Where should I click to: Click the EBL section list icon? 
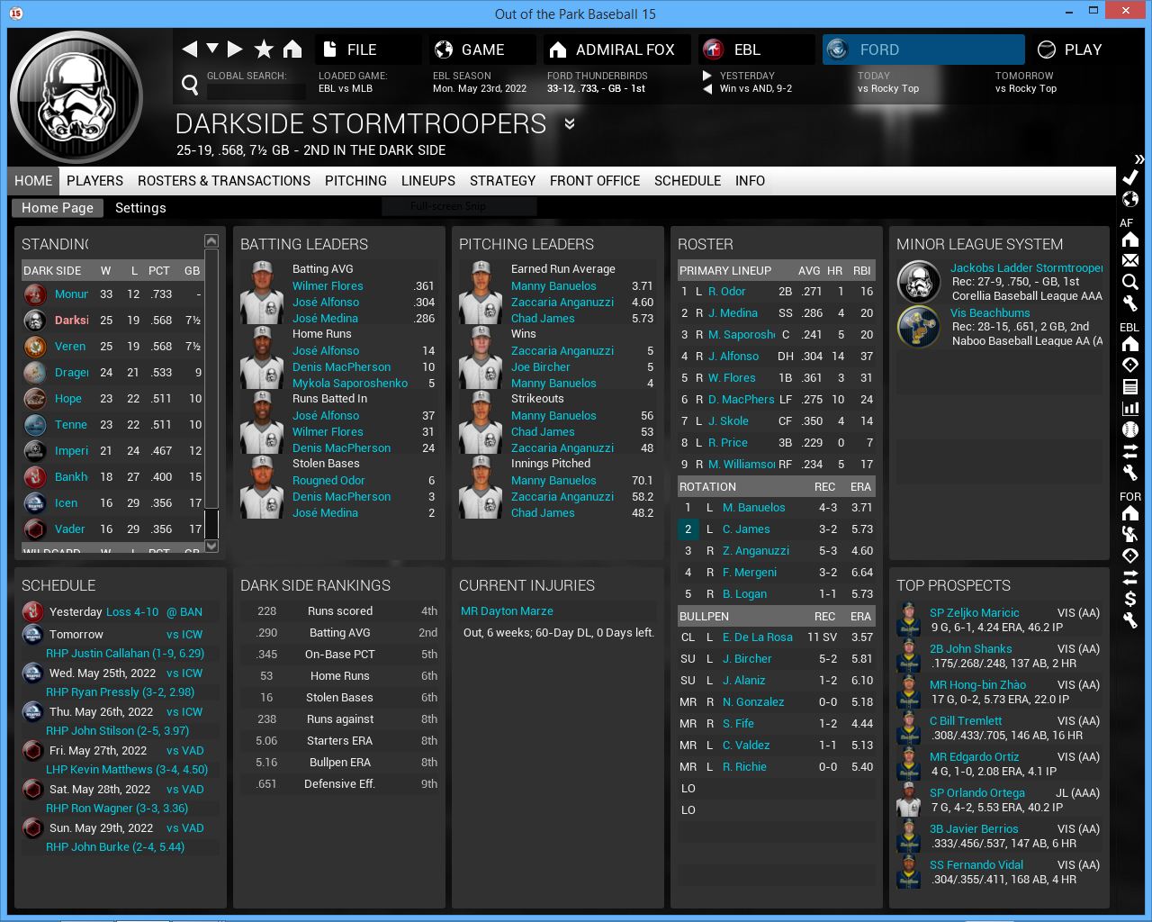(x=1130, y=386)
